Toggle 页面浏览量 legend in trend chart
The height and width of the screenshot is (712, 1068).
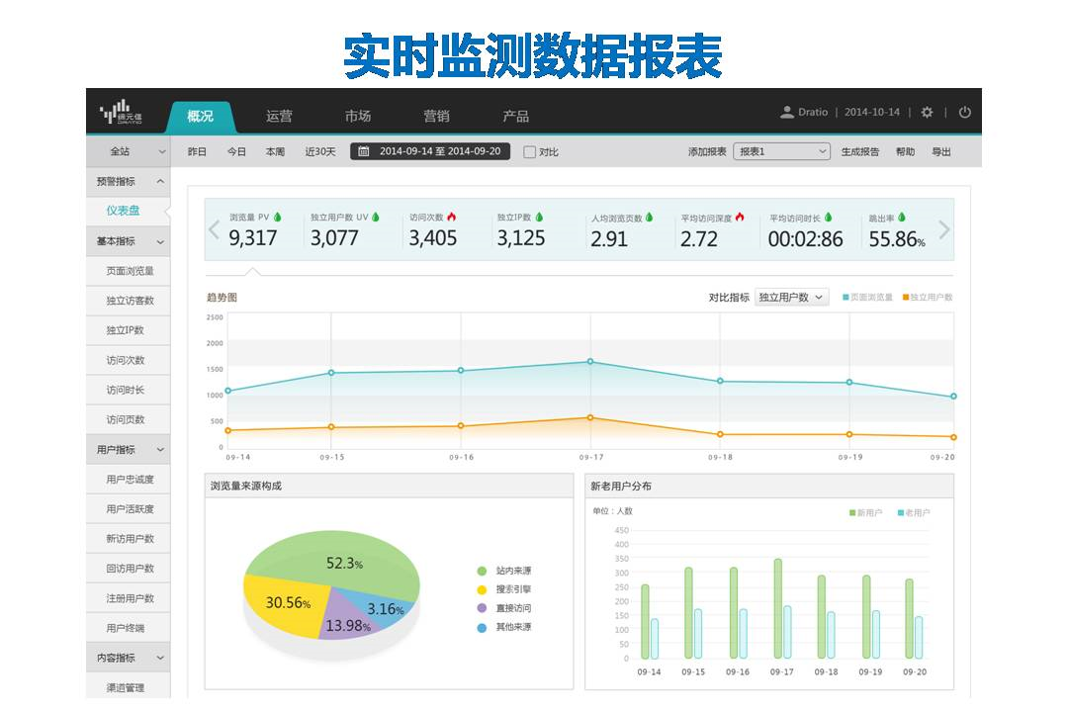point(867,297)
